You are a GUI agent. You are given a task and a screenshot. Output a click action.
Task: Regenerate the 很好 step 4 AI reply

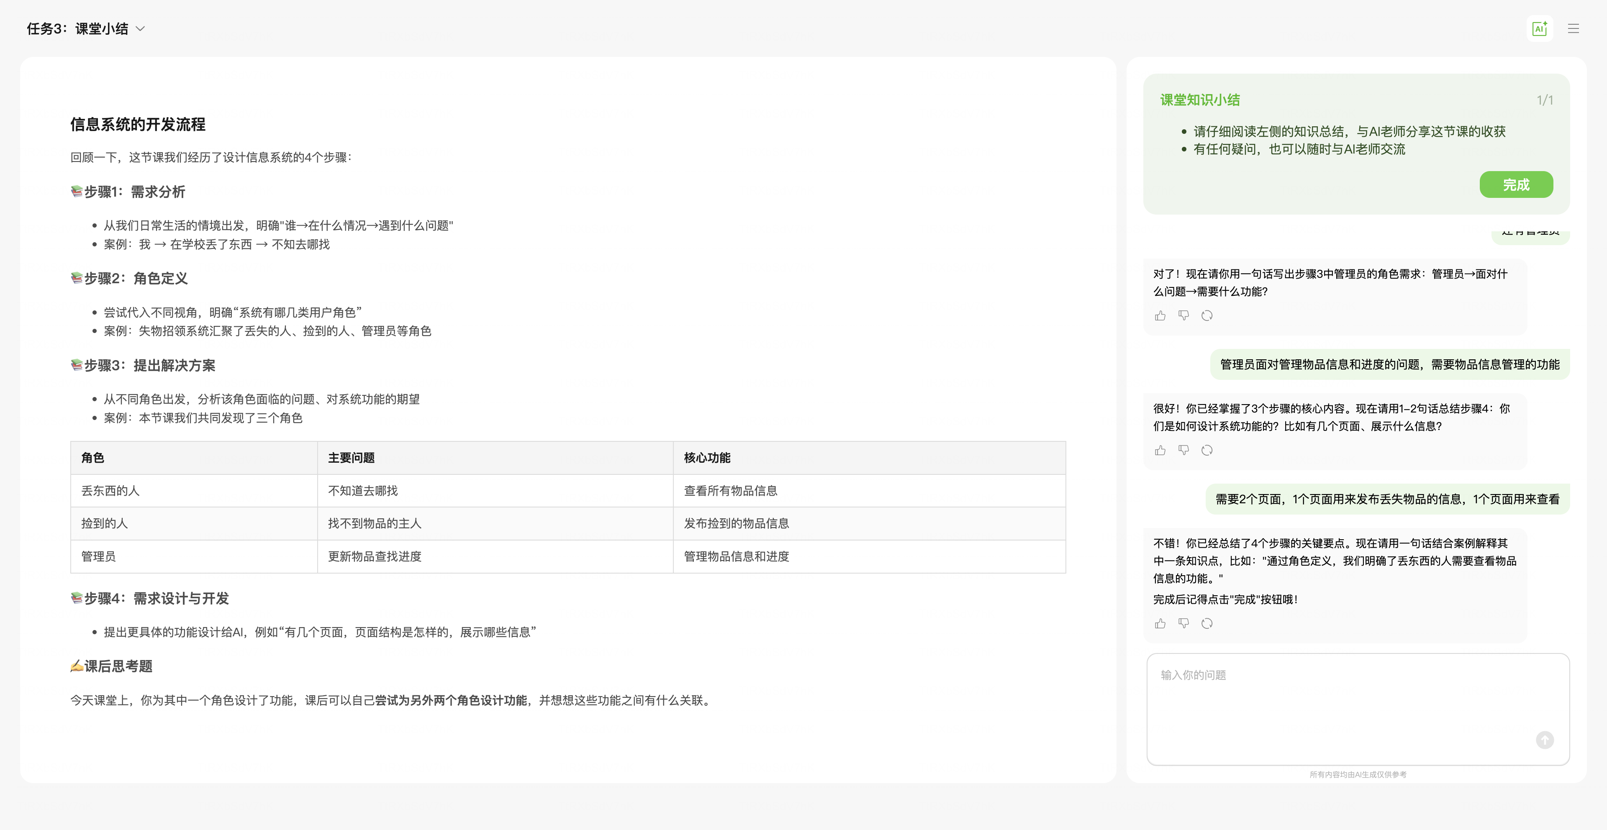(1207, 450)
